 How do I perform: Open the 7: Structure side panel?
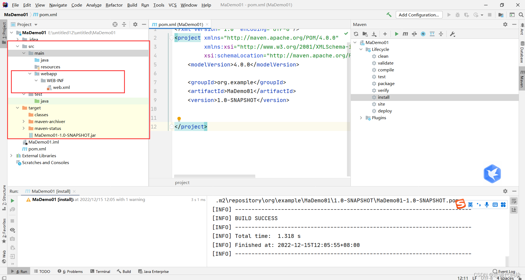click(4, 198)
